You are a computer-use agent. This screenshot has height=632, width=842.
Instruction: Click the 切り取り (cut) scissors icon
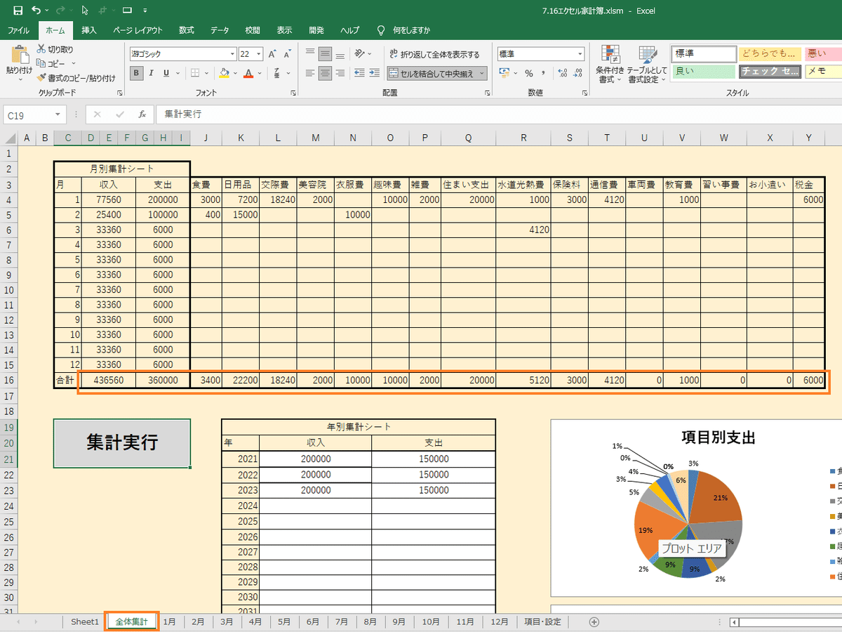[x=42, y=49]
